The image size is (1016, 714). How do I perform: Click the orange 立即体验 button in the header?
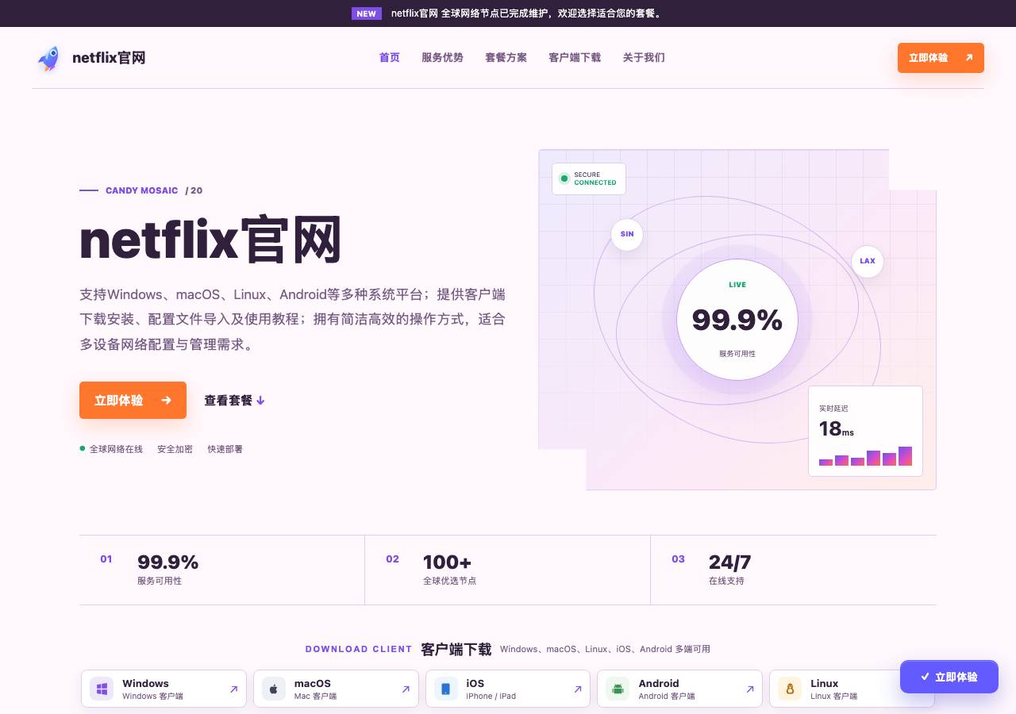point(941,58)
